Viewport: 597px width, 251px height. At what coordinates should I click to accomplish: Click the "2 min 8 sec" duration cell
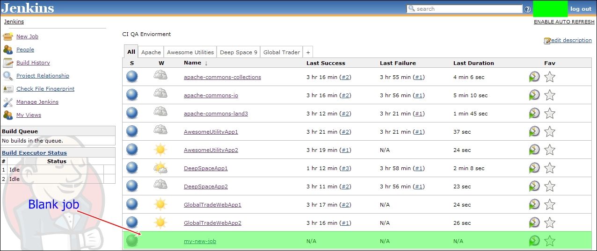point(469,168)
